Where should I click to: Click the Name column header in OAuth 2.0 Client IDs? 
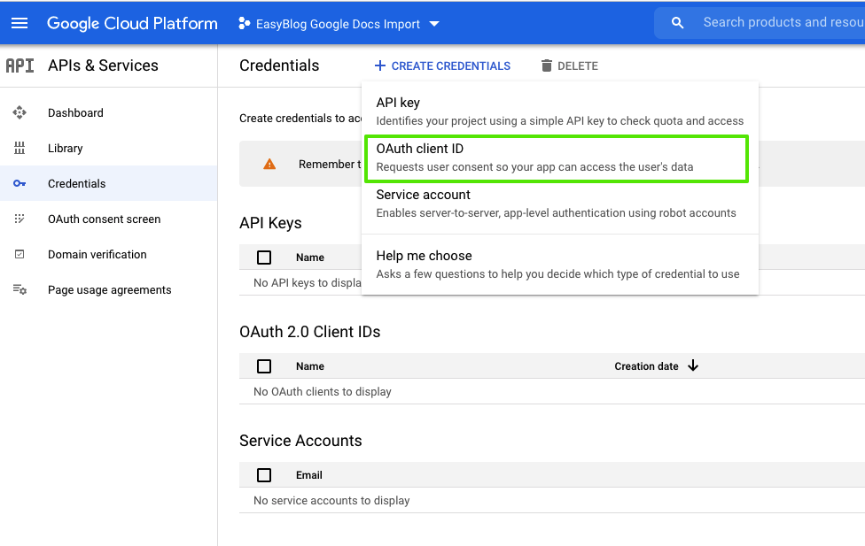[310, 366]
